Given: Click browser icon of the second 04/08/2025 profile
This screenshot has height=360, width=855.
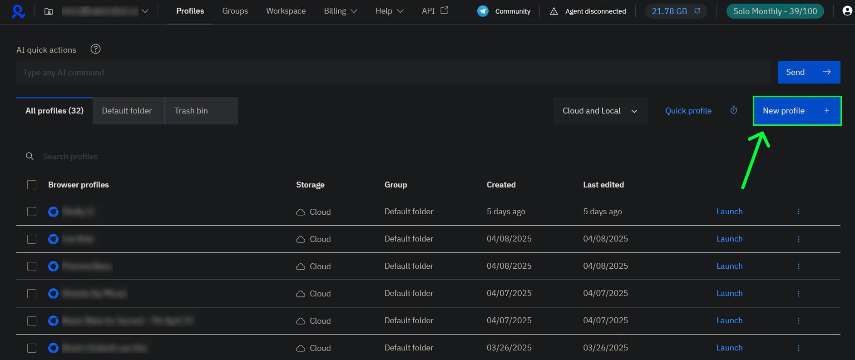Looking at the screenshot, I should coord(54,266).
